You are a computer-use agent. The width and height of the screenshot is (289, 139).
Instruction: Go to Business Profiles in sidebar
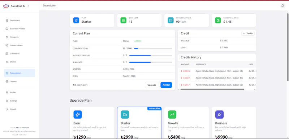(20, 29)
